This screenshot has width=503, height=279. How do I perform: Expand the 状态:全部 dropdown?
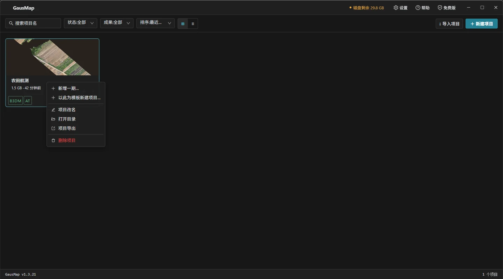pos(80,23)
